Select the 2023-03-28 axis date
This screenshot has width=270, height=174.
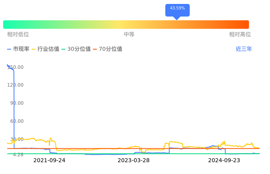[133, 161]
